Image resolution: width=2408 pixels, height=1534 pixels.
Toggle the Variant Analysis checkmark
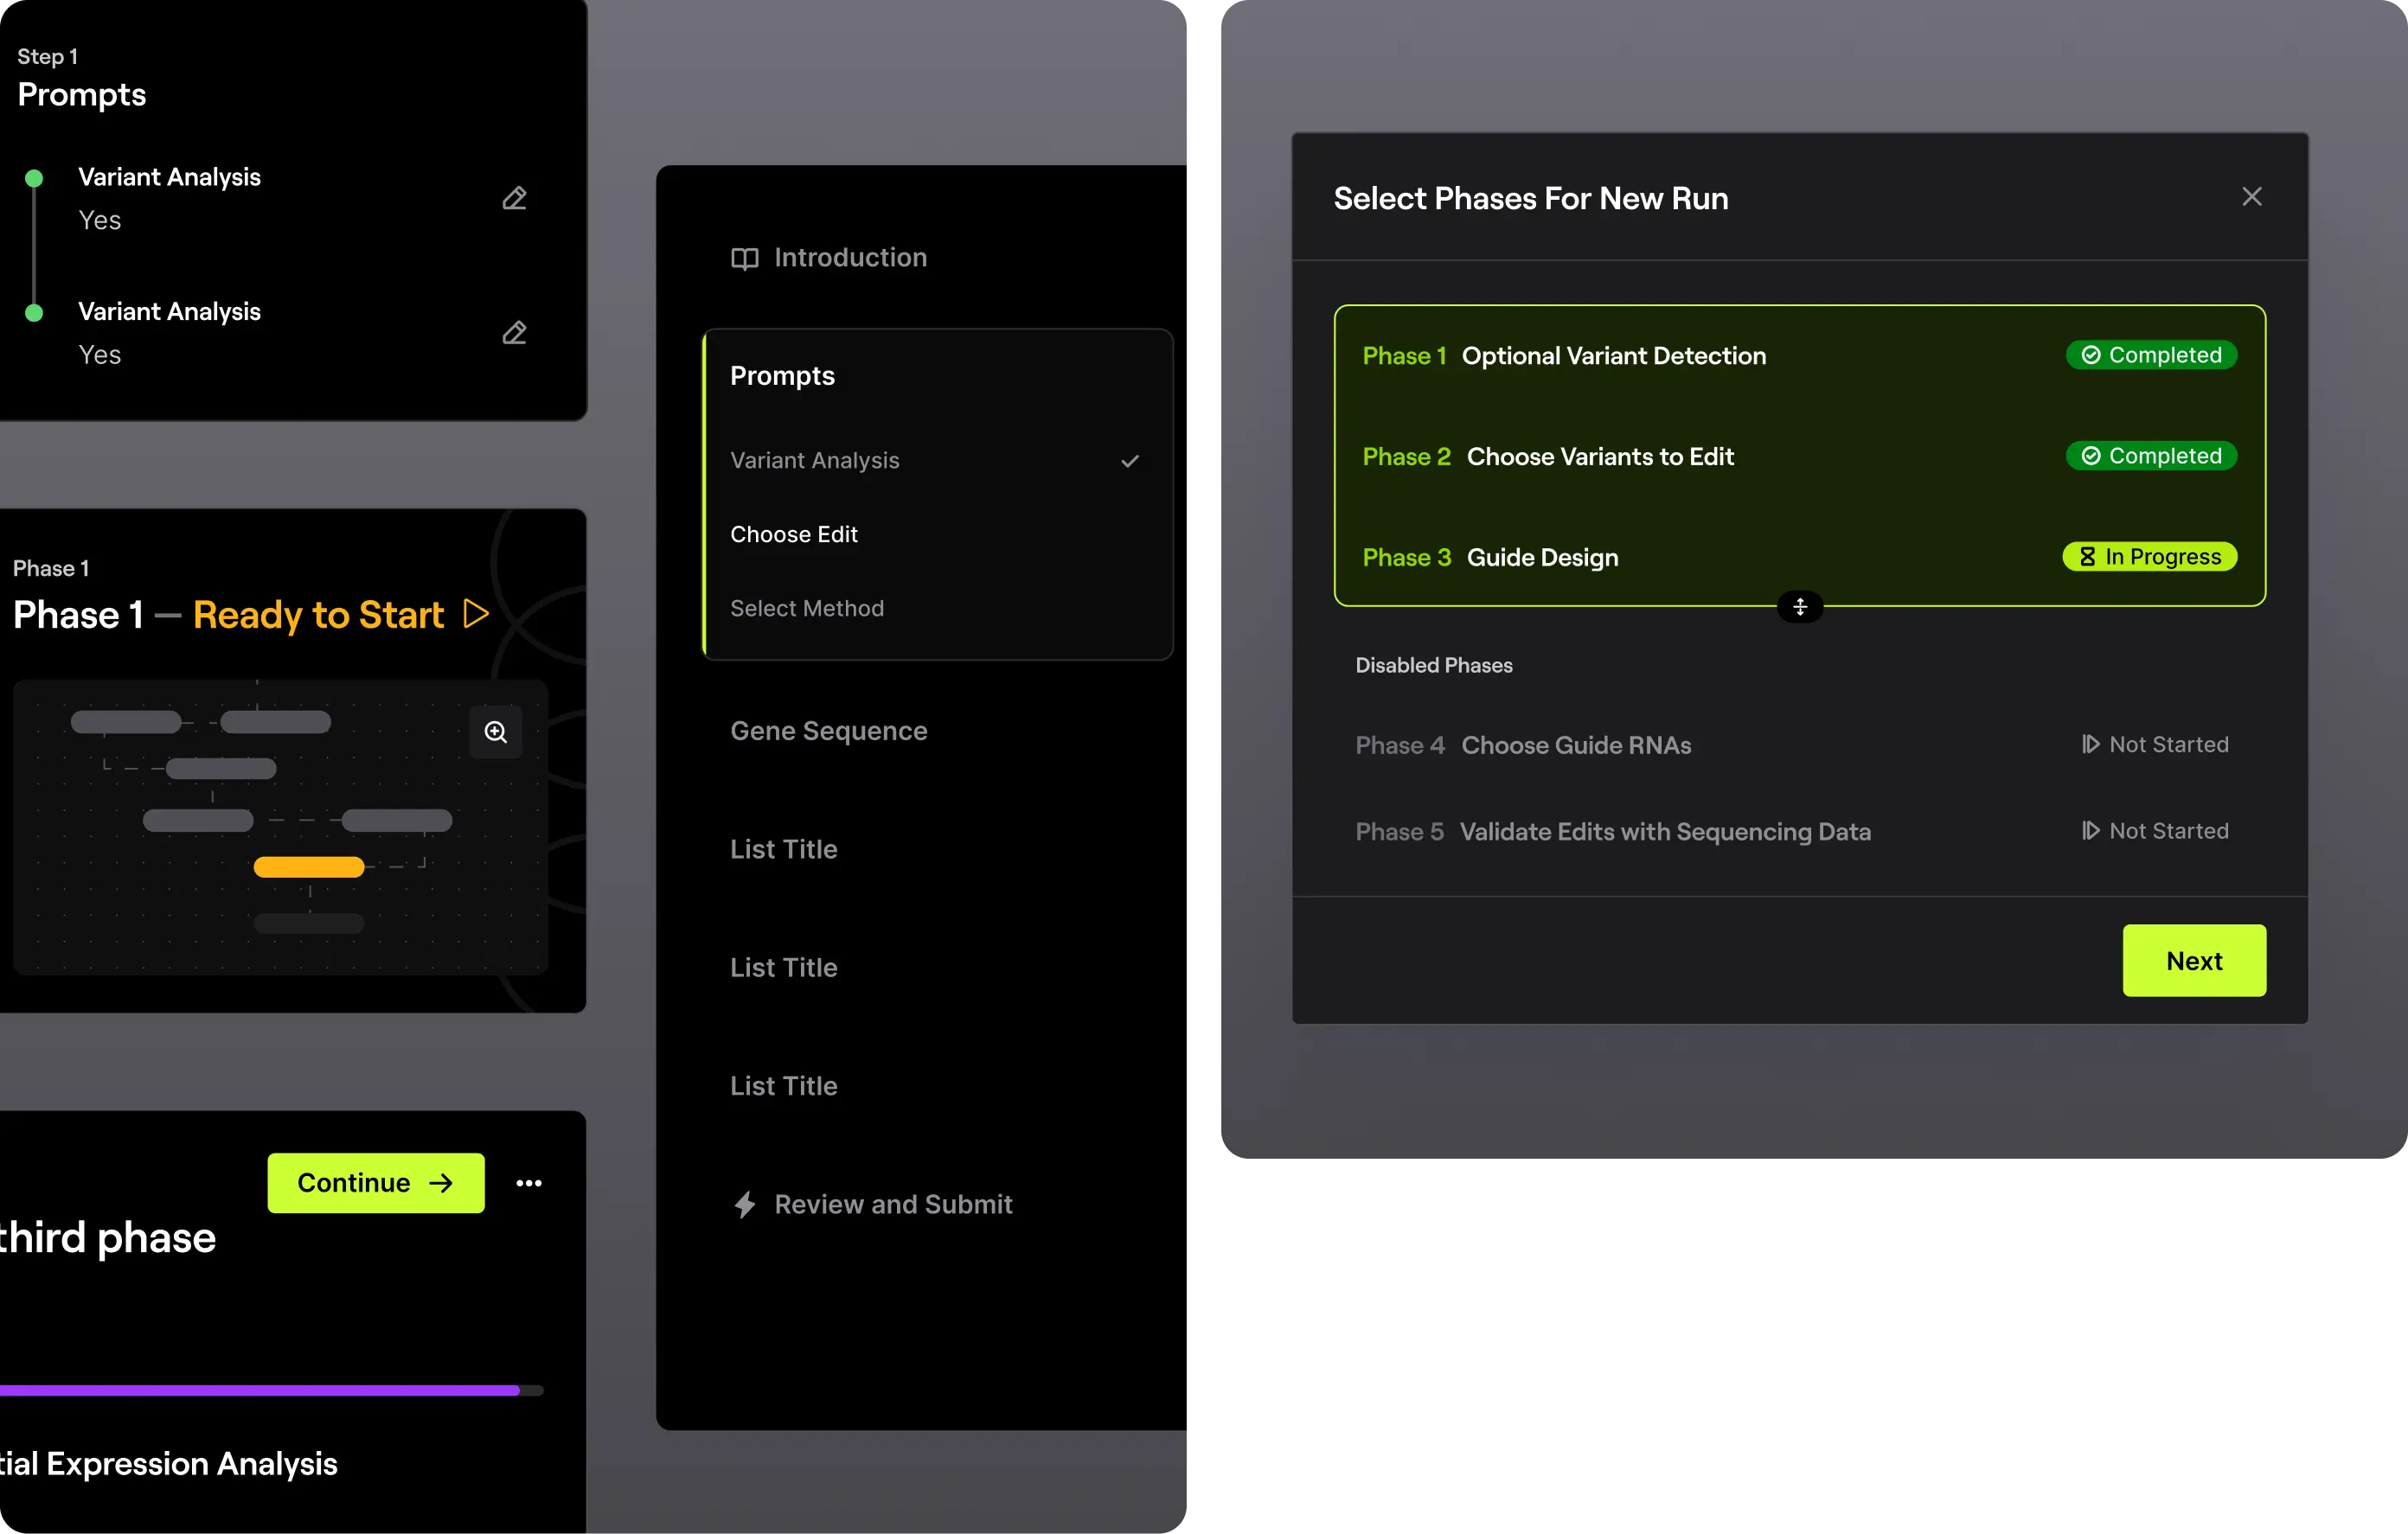coord(1130,461)
